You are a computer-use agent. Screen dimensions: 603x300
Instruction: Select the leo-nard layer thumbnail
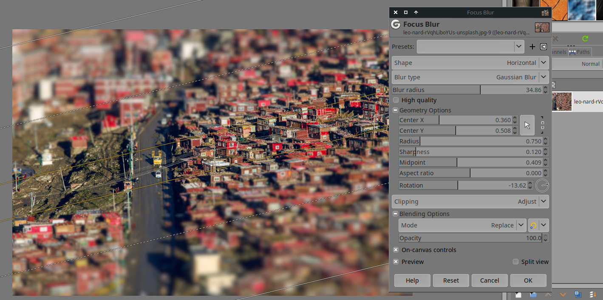(x=562, y=102)
